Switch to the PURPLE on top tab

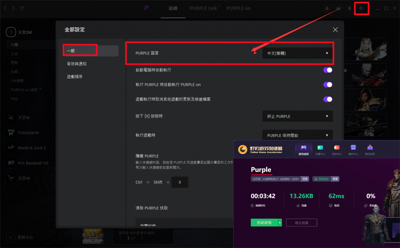coord(238,8)
